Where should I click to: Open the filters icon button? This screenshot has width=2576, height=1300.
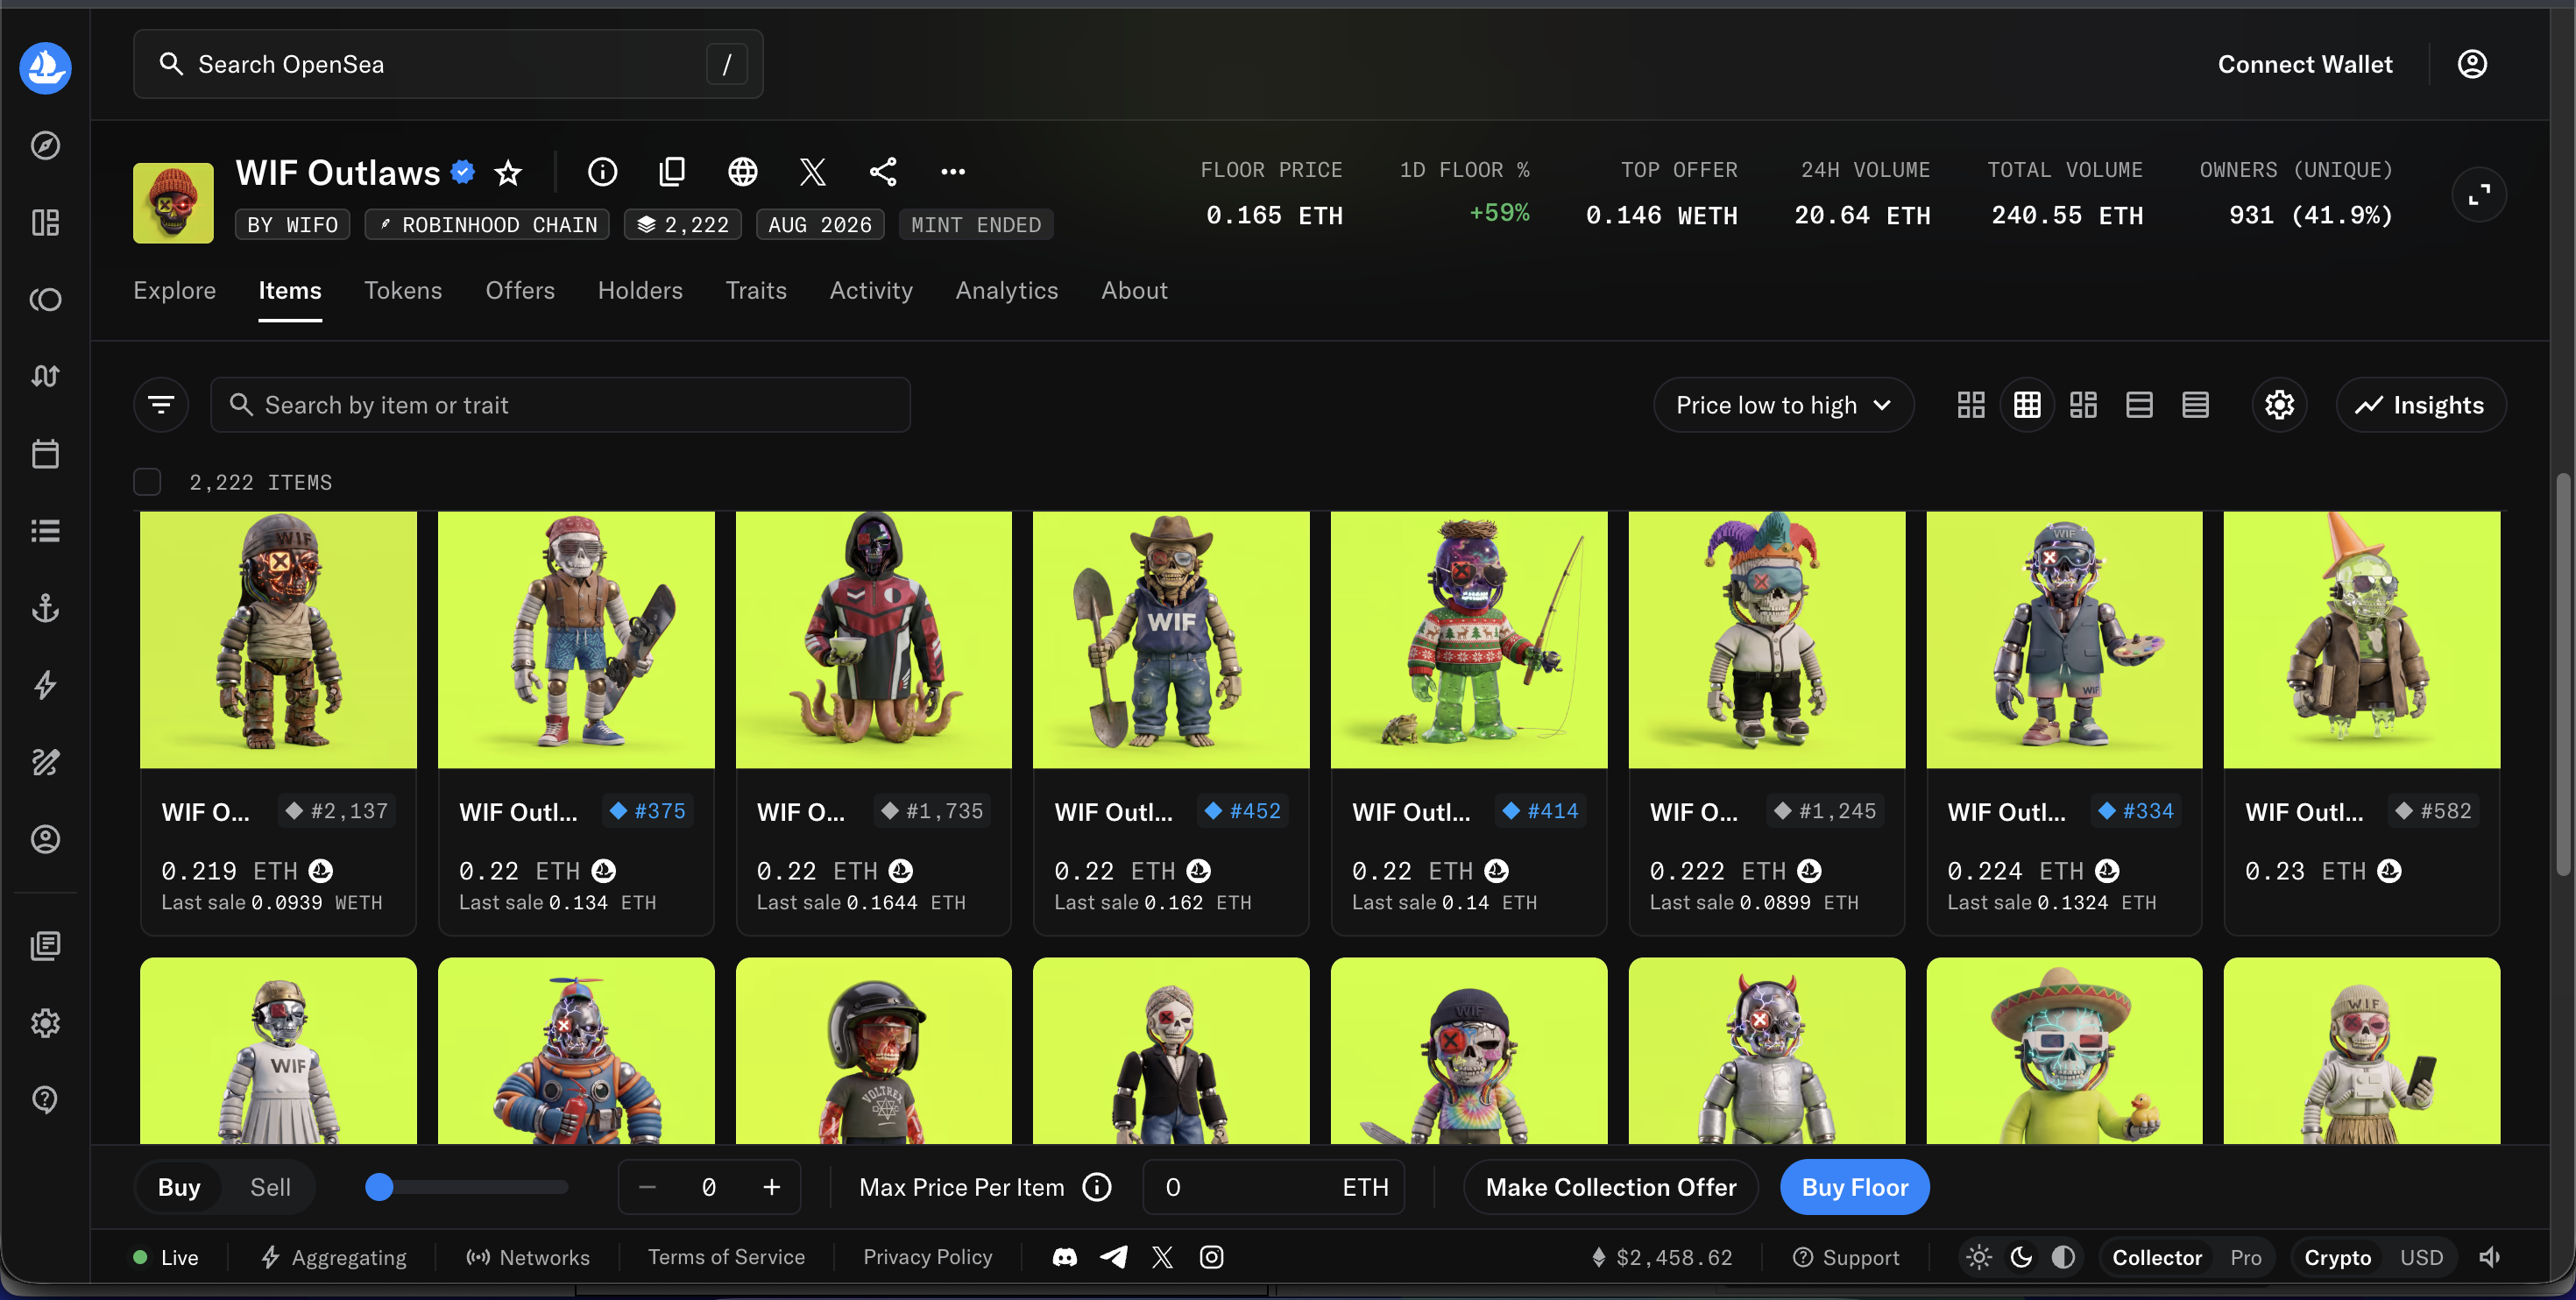(161, 405)
